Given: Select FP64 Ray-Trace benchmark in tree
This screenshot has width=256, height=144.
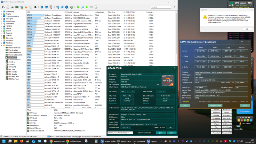Looking at the screenshot, I should point(14,79).
